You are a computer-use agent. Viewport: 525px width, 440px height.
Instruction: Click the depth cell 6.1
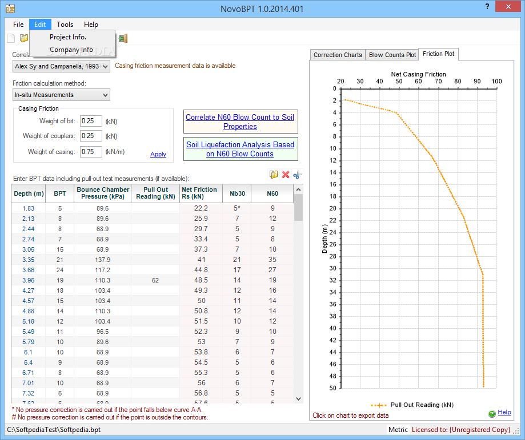pos(29,352)
